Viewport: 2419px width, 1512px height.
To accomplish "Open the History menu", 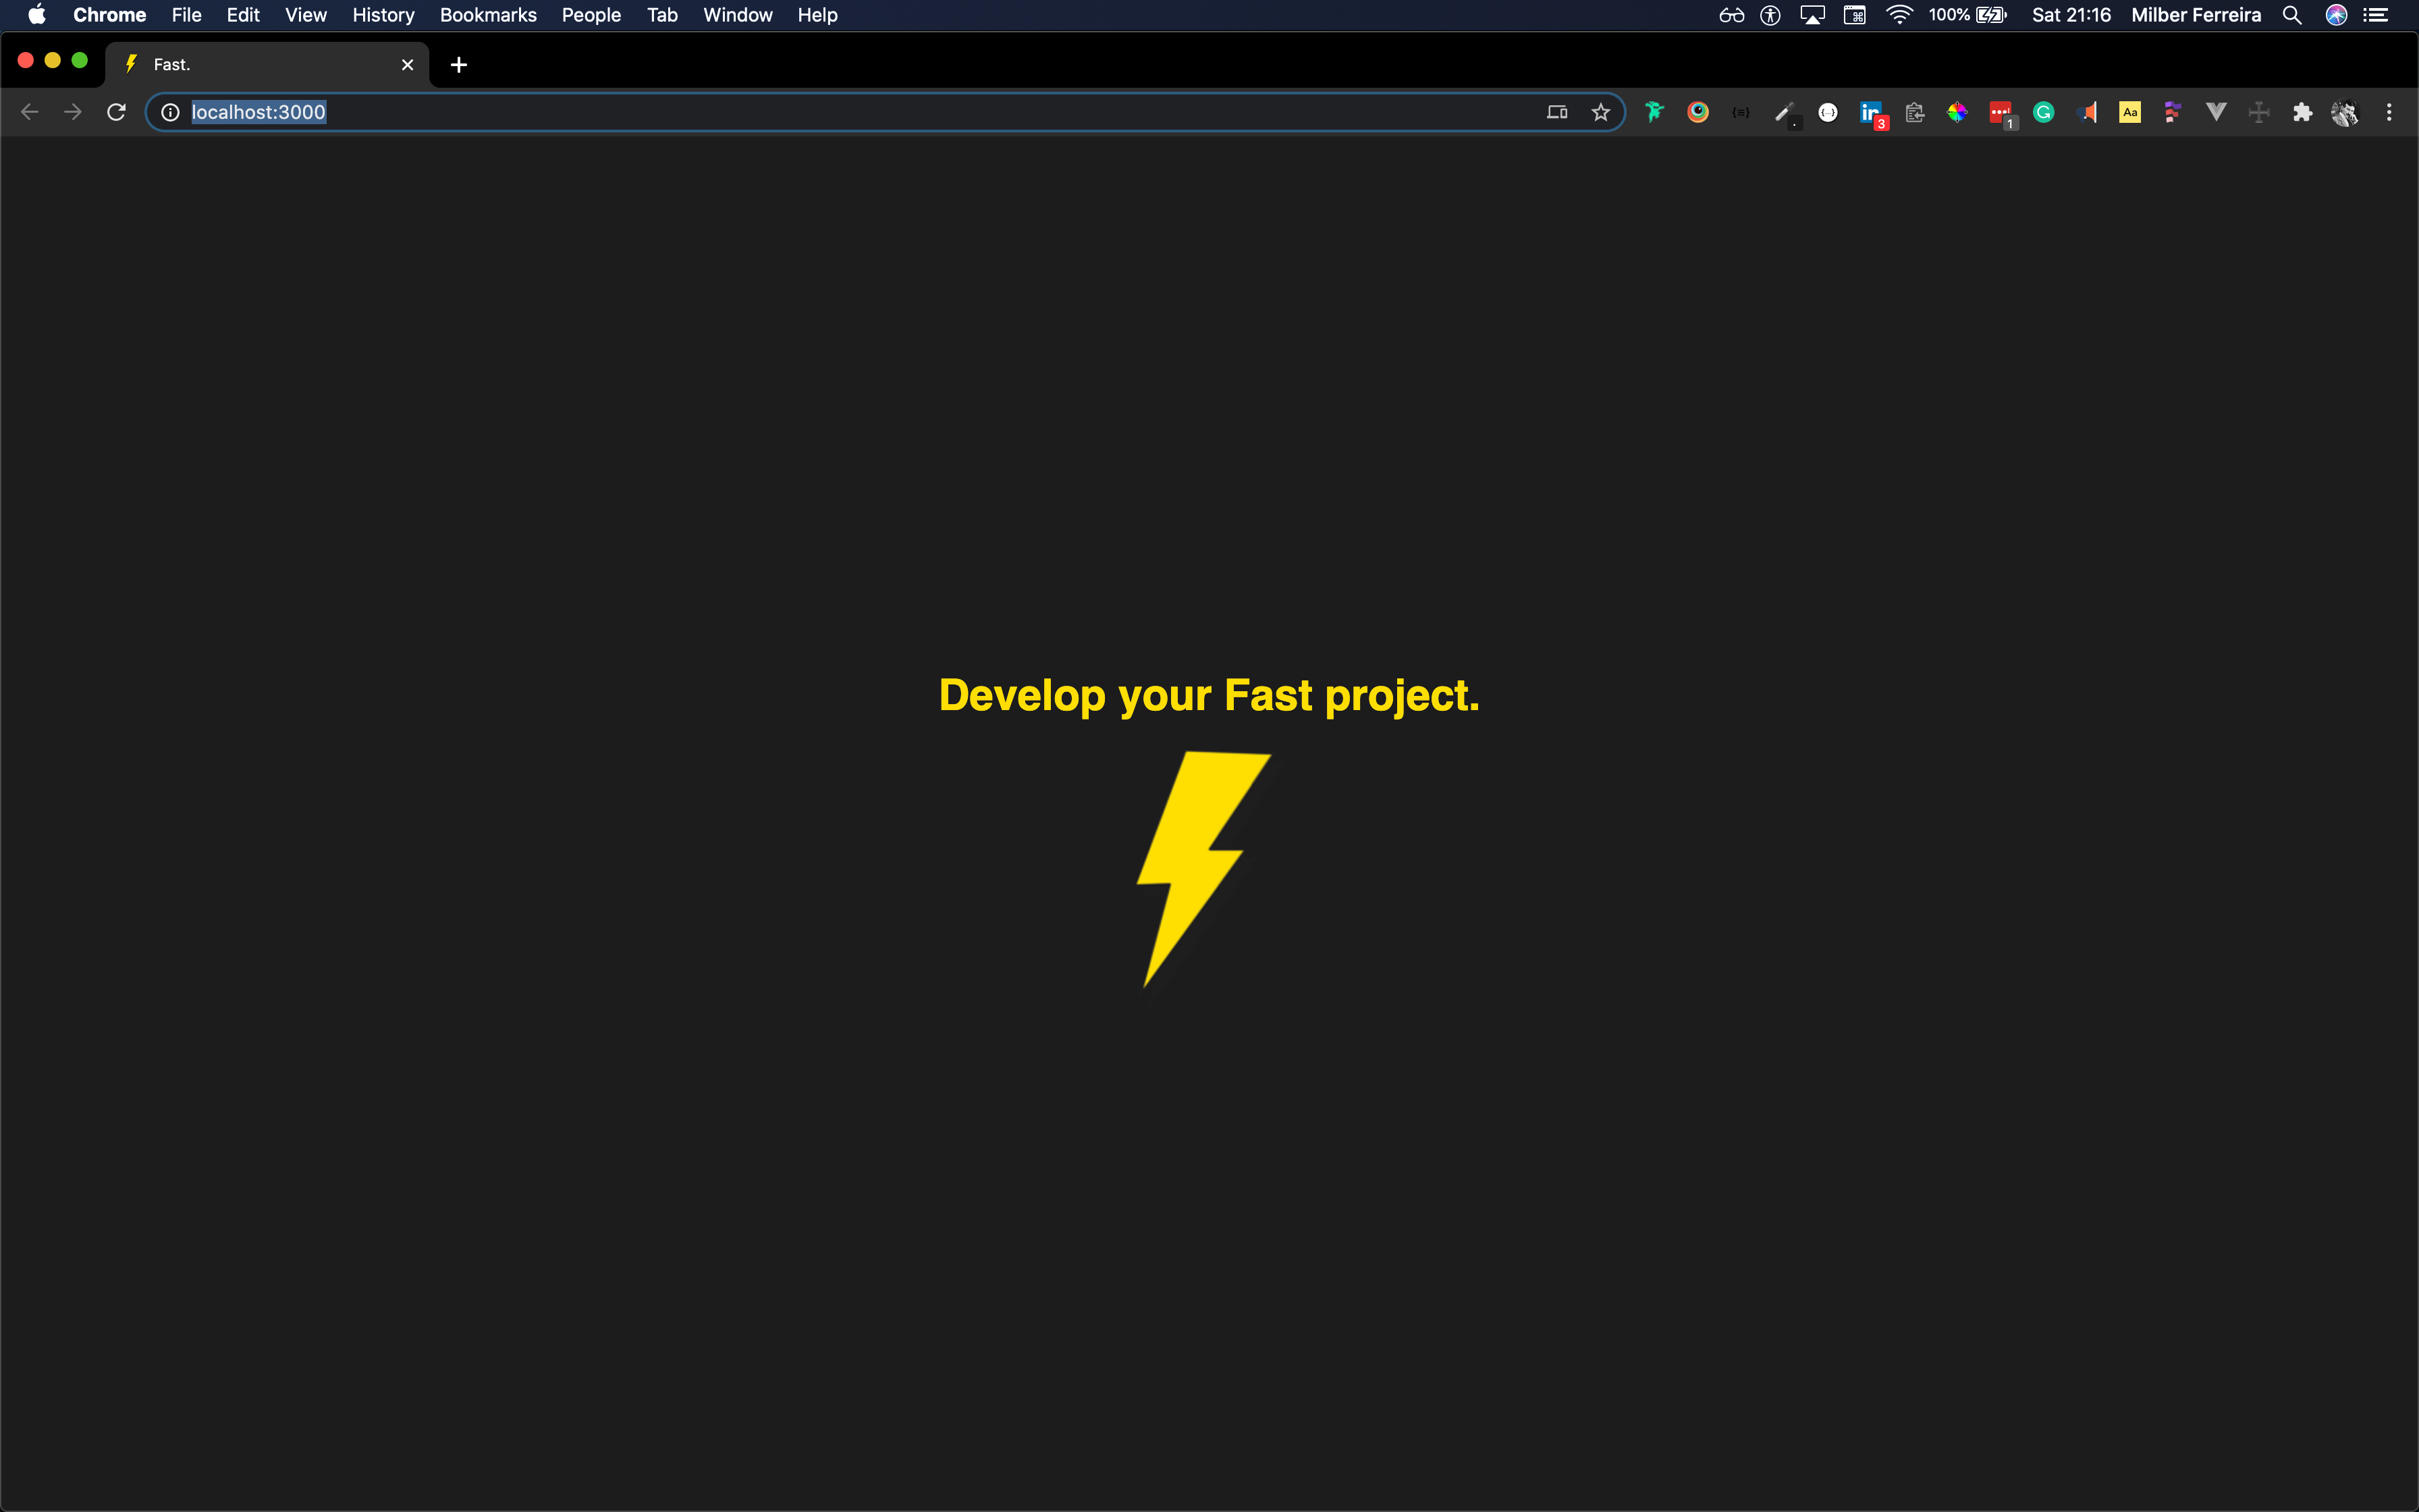I will coord(383,15).
